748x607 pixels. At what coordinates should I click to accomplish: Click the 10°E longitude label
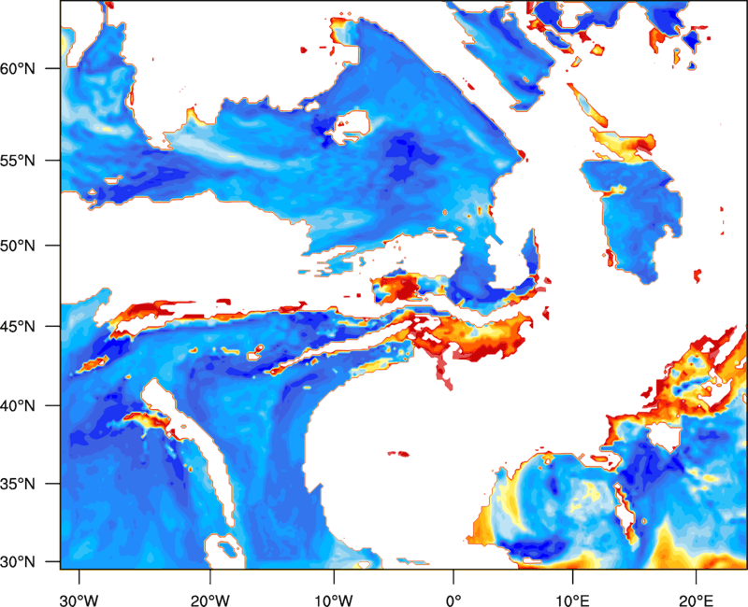(x=572, y=600)
